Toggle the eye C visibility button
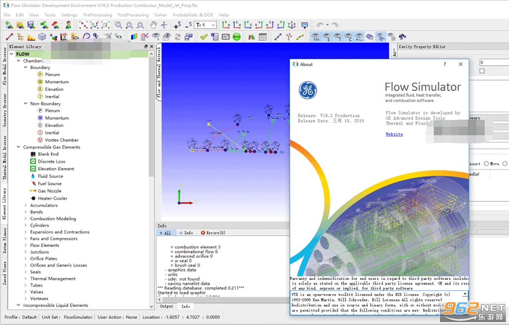Image resolution: width=509 pixels, height=325 pixels. 348,37
